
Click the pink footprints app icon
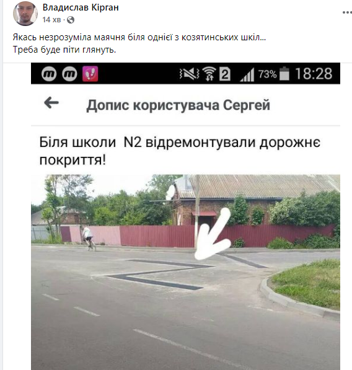90,74
